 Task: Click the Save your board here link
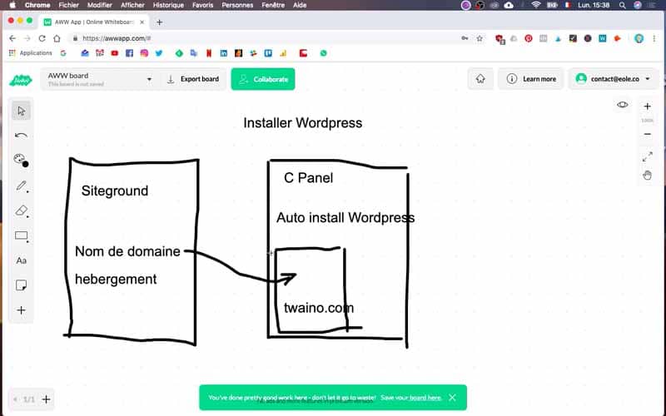(410, 398)
